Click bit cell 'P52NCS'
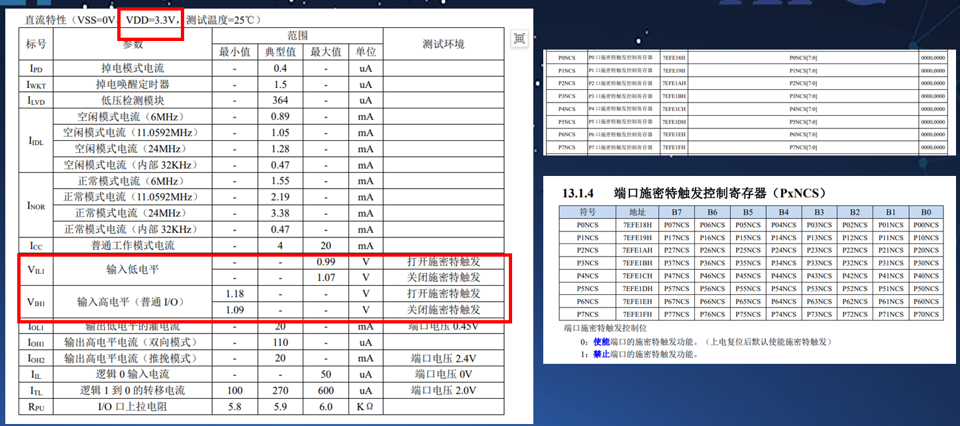Screen dimensions: 960x426 click(855, 288)
